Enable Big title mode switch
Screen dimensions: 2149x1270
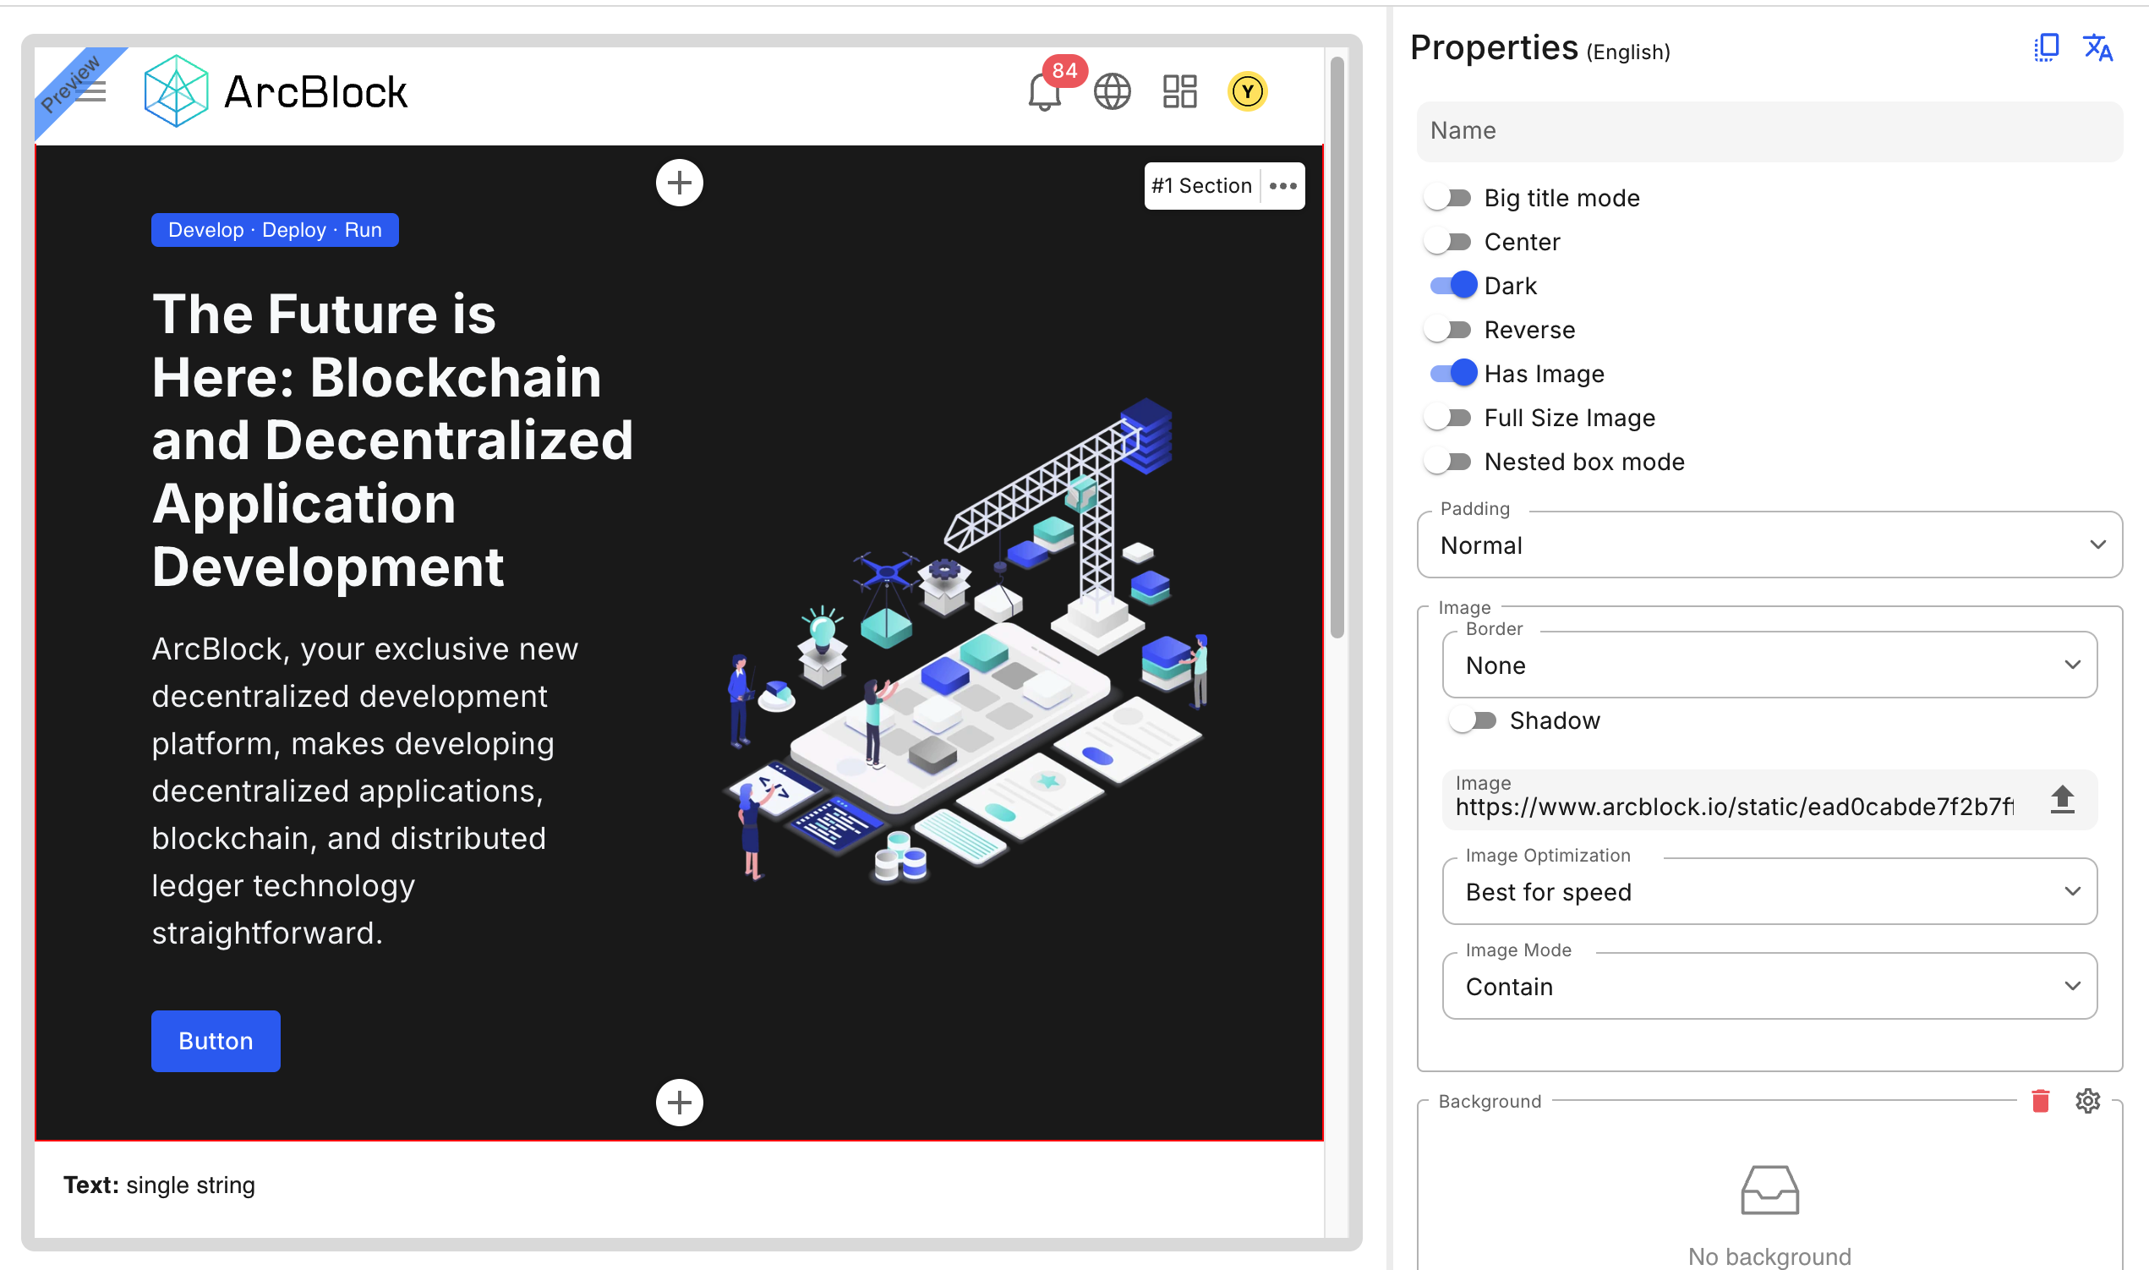coord(1447,198)
